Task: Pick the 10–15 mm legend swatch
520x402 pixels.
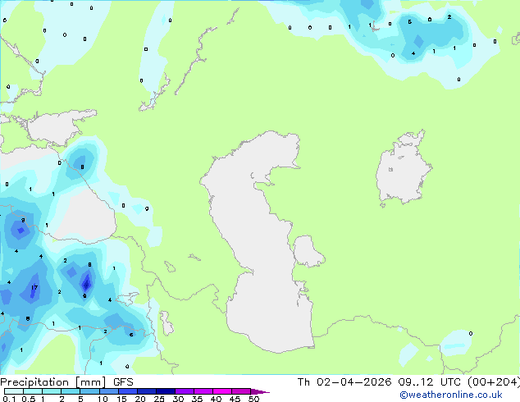Action: [108, 391]
